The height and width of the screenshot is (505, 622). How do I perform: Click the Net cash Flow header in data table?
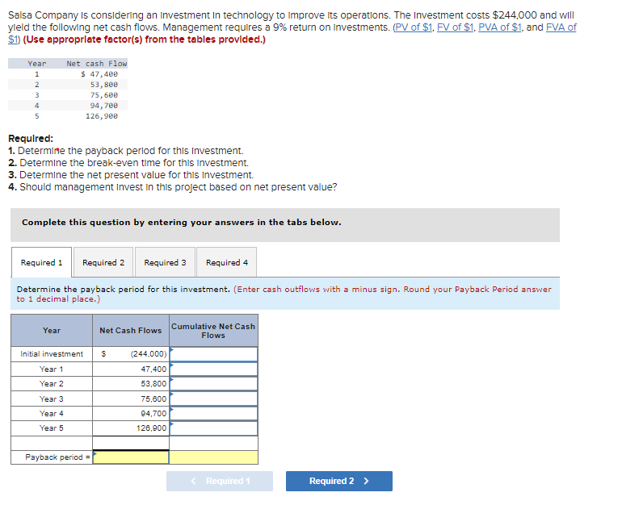tap(97, 64)
